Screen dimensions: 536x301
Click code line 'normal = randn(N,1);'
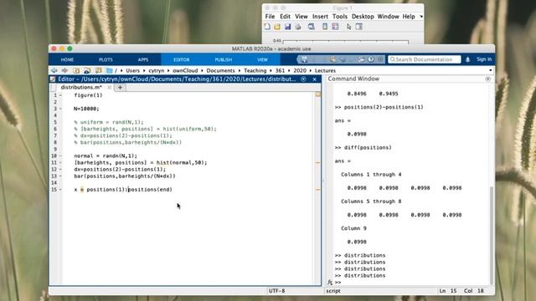[x=106, y=156]
